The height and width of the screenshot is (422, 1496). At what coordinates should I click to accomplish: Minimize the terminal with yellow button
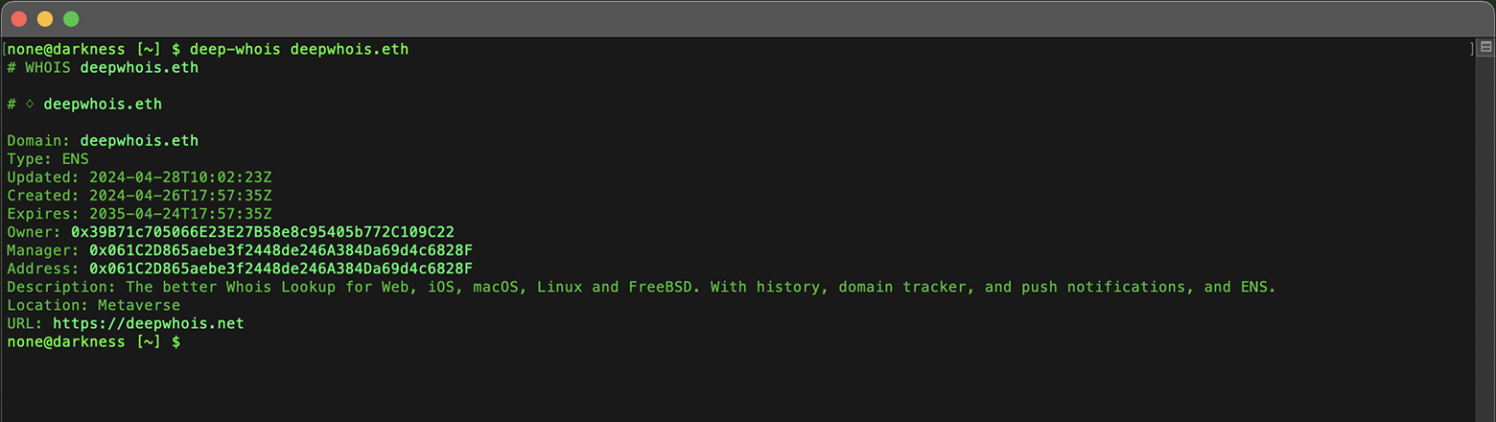coord(44,19)
